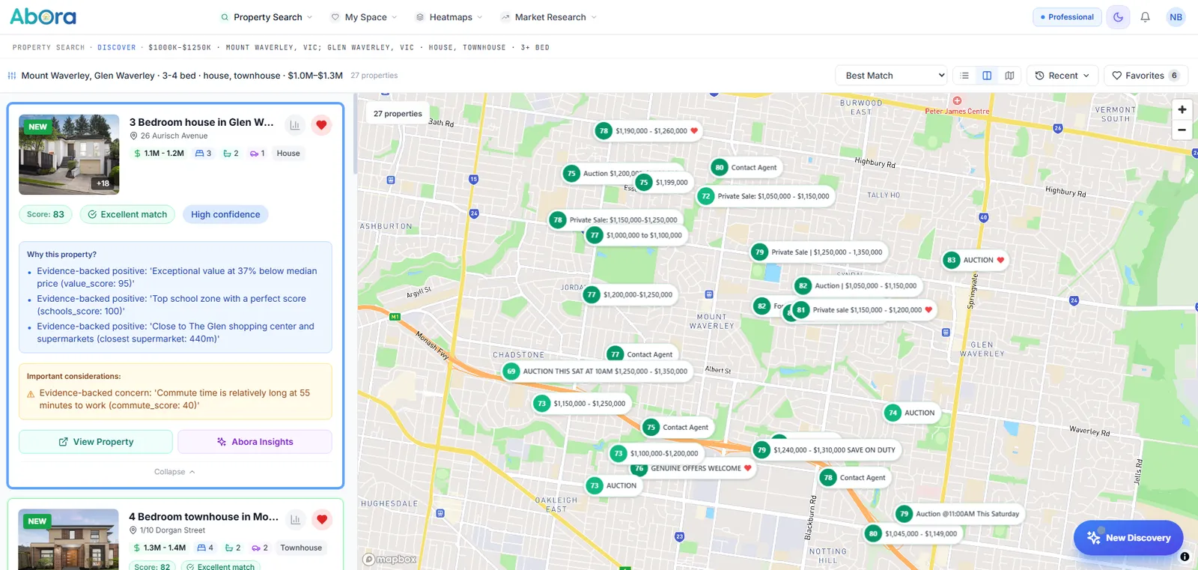Image resolution: width=1198 pixels, height=570 pixels.
Task: Expand the Recent searches dropdown
Action: [1062, 76]
